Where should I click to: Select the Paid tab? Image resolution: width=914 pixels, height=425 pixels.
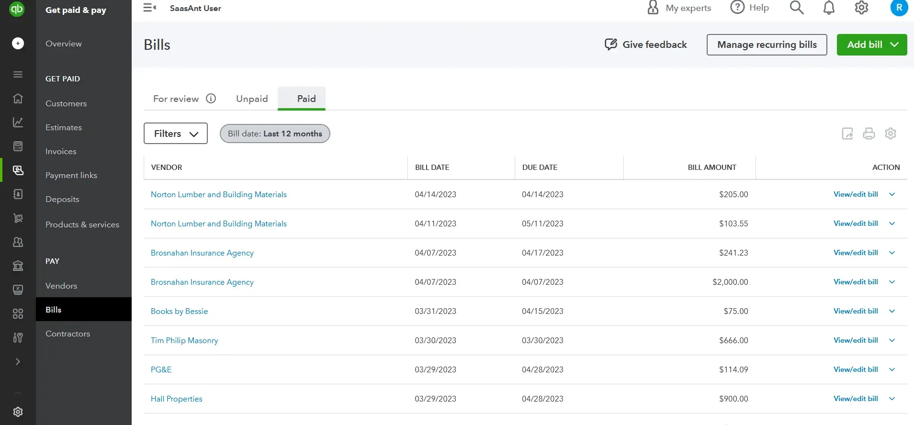coord(302,99)
